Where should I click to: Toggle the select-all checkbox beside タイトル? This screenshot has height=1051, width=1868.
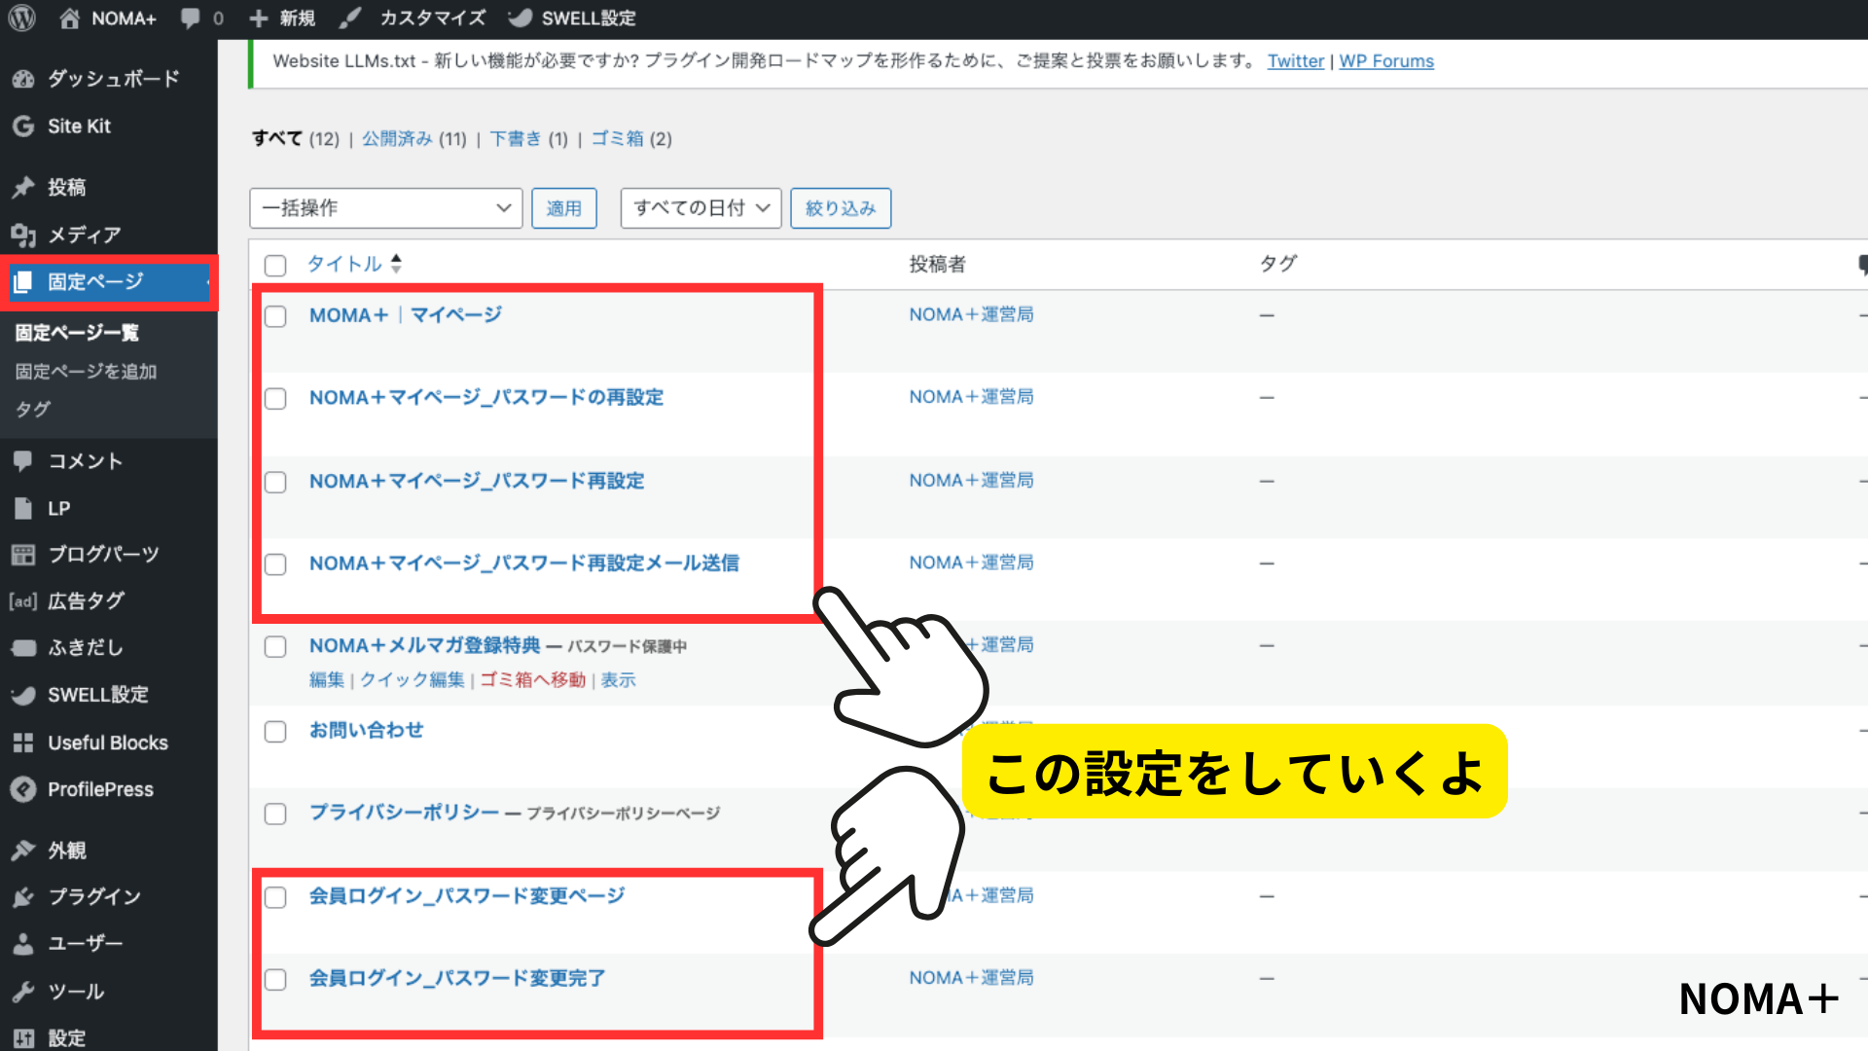(275, 266)
